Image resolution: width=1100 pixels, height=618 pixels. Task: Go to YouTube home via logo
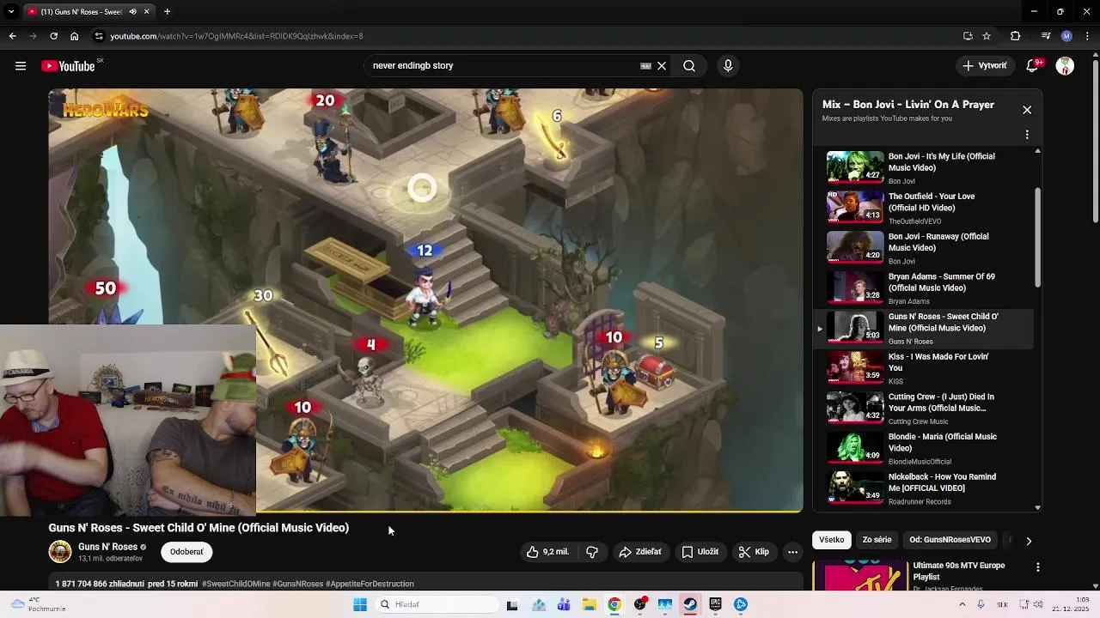68,66
